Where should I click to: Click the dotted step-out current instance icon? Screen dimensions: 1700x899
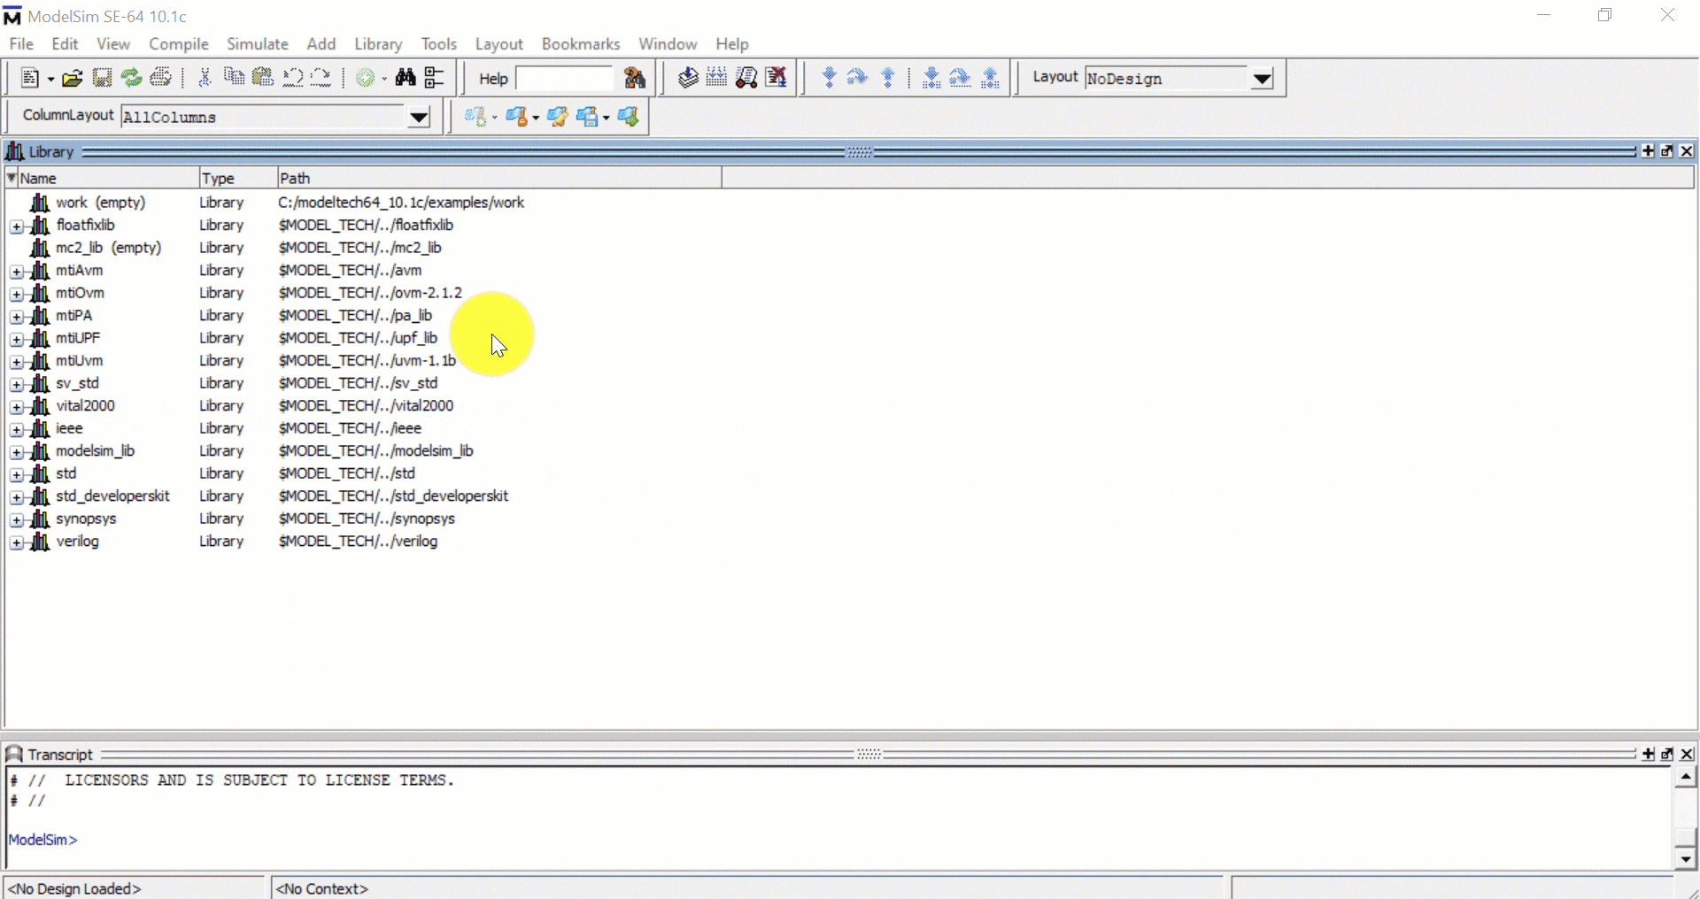point(991,78)
